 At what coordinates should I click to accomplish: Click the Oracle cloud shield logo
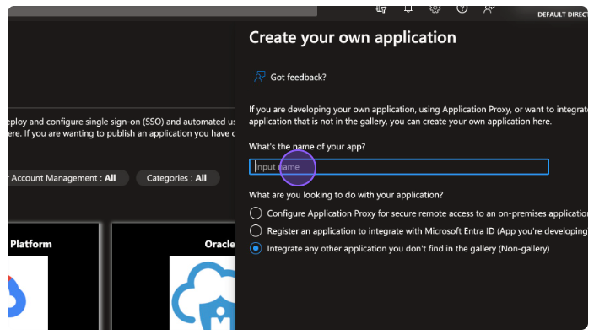point(203,295)
